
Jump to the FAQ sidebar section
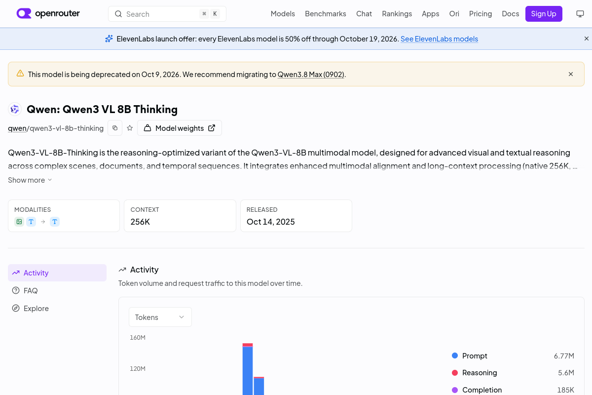tap(57, 291)
